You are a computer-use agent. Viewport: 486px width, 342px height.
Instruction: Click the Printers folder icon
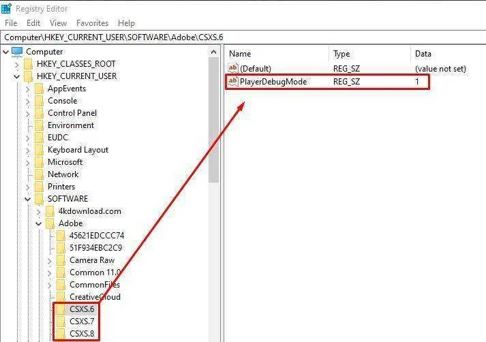(x=39, y=187)
